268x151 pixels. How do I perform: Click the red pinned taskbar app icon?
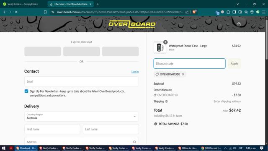(11, 148)
